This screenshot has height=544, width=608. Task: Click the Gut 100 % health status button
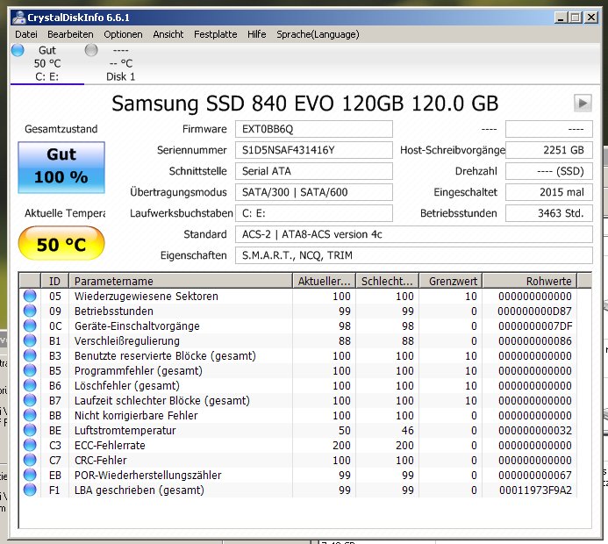click(61, 167)
